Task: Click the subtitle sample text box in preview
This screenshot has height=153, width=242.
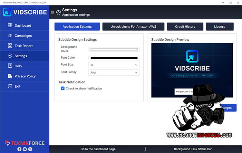Action: pyautogui.click(x=184, y=92)
